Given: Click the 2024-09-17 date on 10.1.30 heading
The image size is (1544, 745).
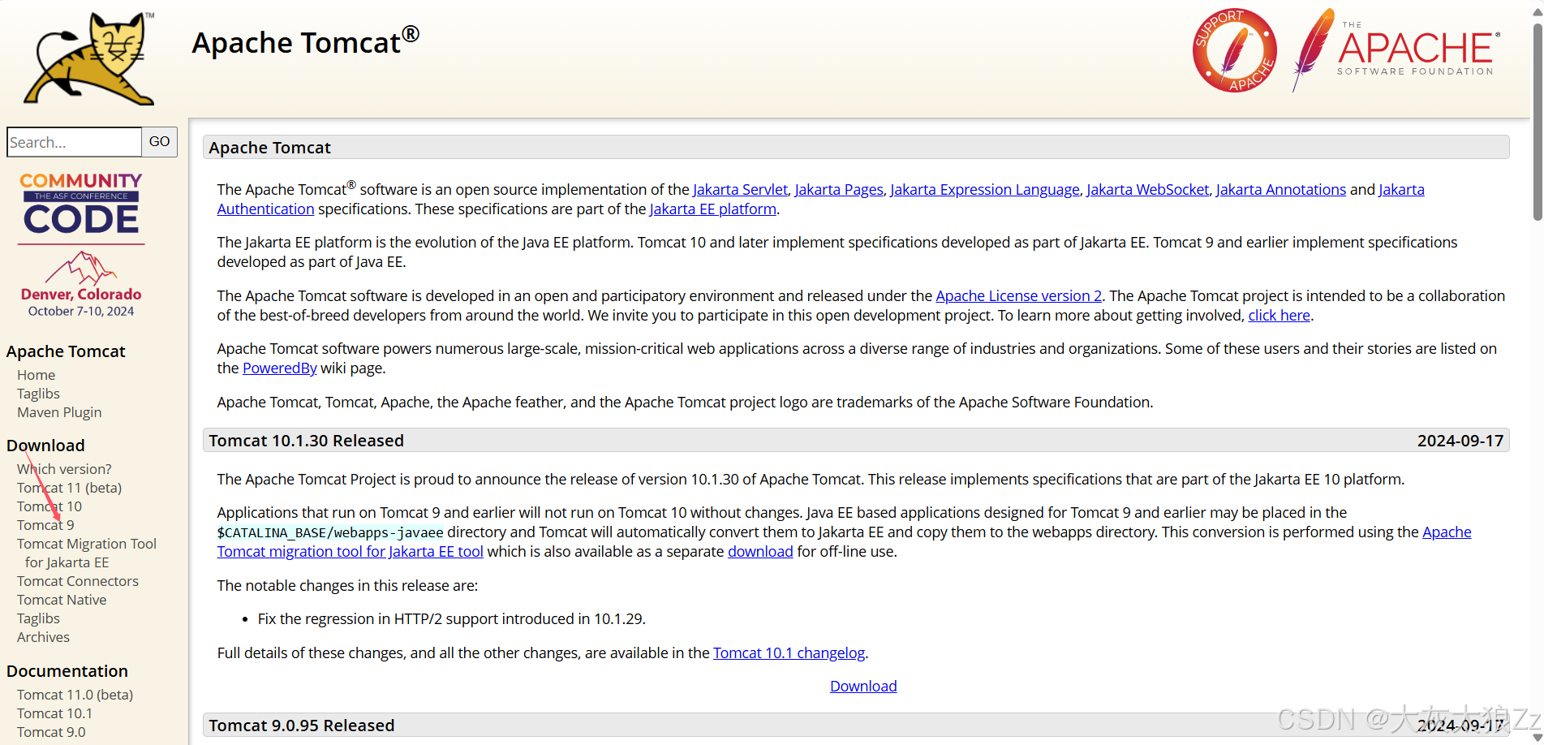Looking at the screenshot, I should [x=1460, y=441].
